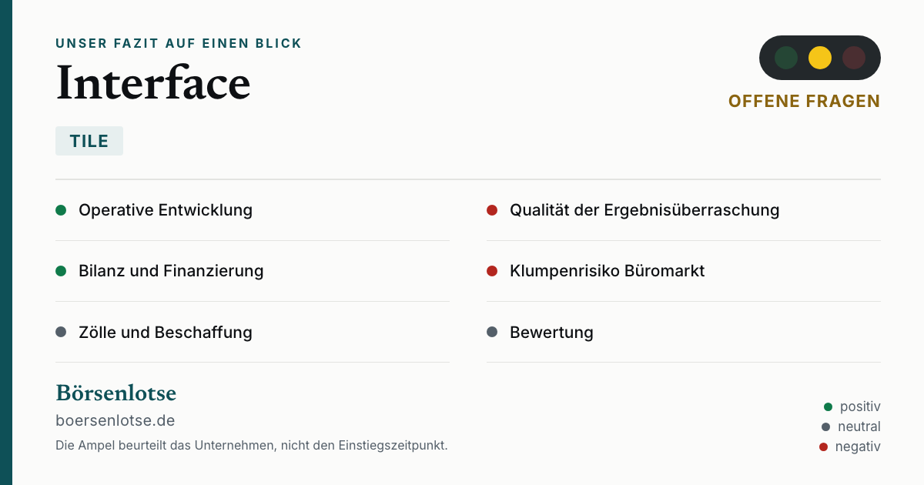924x485 pixels.
Task: Click green dot beside Operative Entwicklung
Action: coord(61,210)
